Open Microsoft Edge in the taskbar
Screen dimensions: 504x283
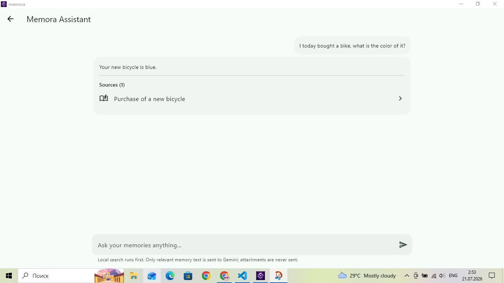pyautogui.click(x=170, y=276)
